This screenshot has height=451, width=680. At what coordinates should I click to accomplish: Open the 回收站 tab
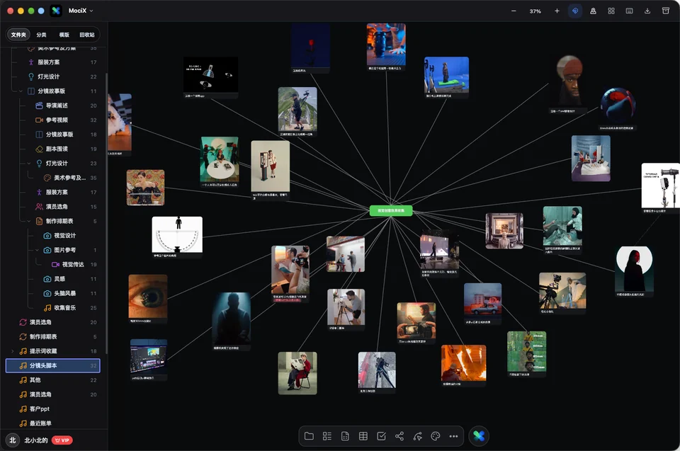87,35
